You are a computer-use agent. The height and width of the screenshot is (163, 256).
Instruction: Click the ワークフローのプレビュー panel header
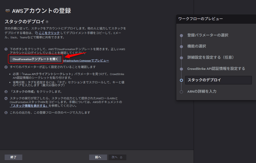(200, 19)
